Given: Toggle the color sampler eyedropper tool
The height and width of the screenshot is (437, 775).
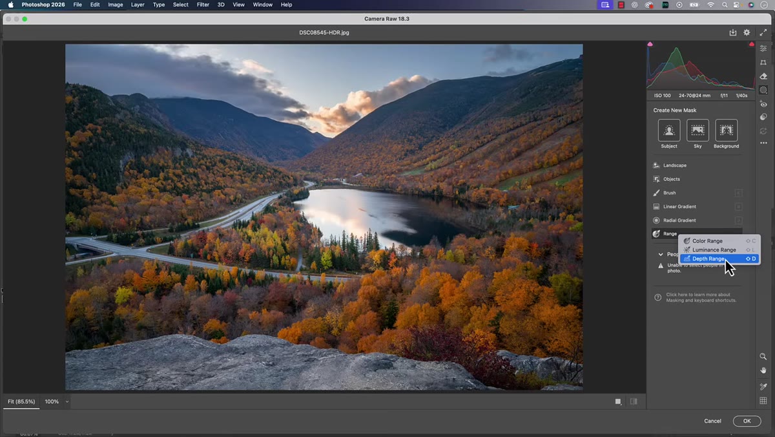Looking at the screenshot, I should (x=763, y=387).
